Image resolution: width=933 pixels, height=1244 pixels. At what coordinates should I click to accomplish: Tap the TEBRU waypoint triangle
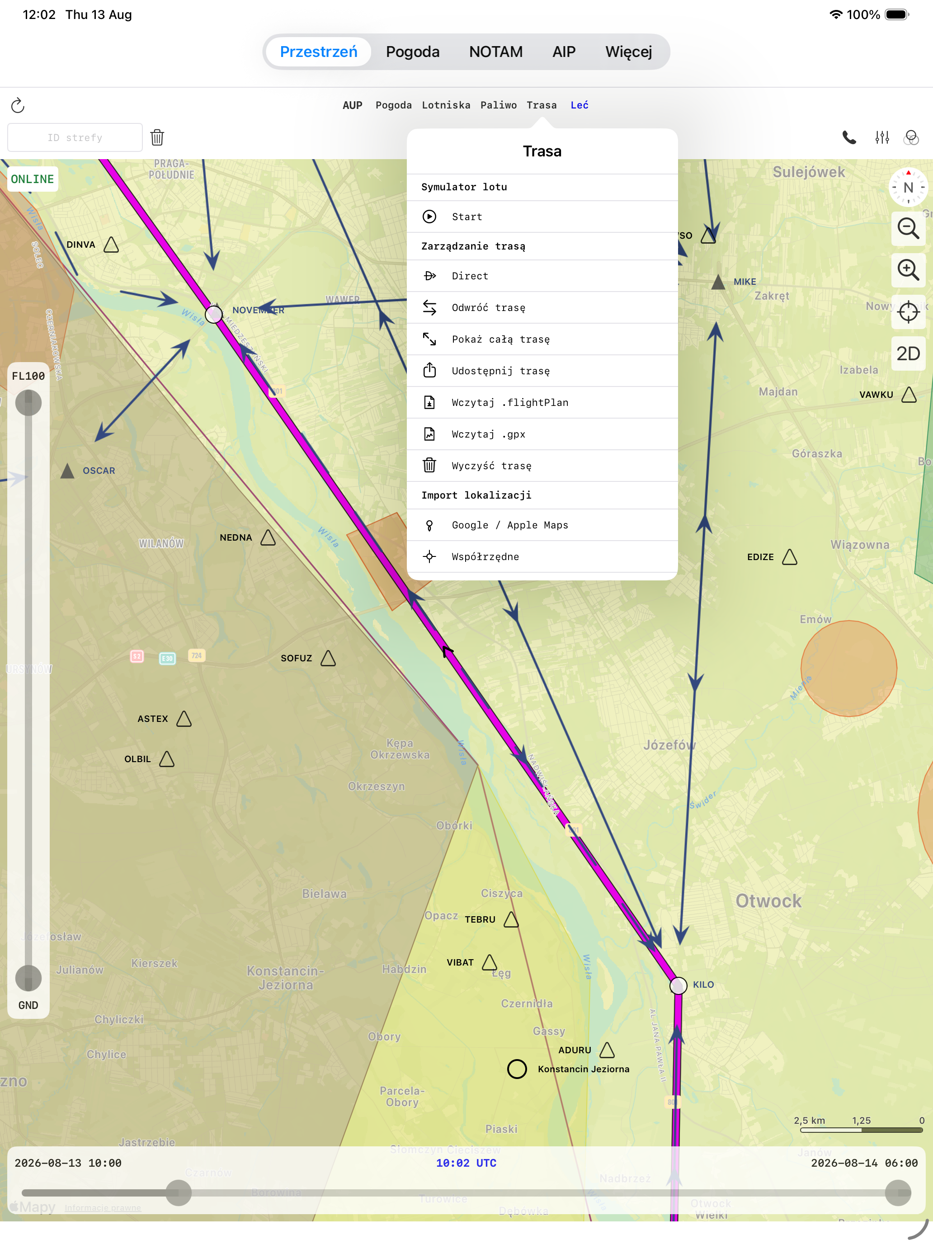(511, 919)
